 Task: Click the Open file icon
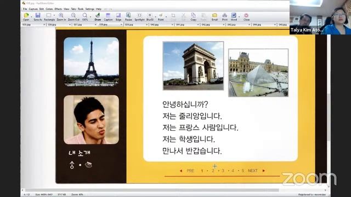(x=26, y=15)
